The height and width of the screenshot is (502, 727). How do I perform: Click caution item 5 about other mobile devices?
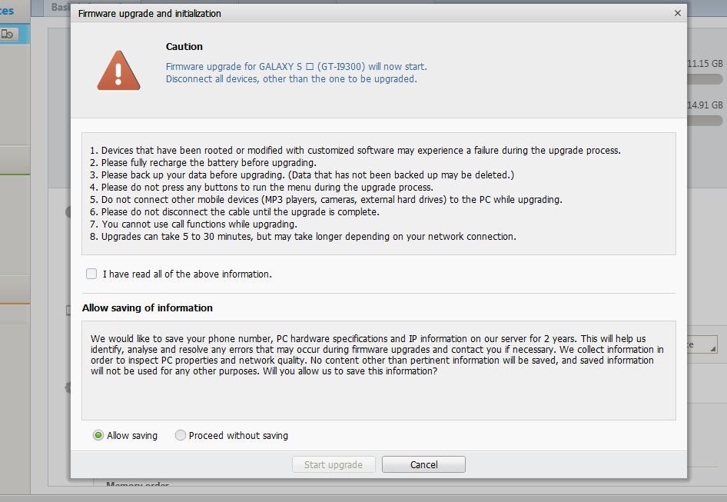tap(326, 200)
